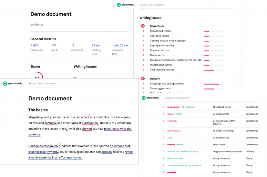
Task: Open the "showed → show" correction in the list
Action: [x=175, y=145]
